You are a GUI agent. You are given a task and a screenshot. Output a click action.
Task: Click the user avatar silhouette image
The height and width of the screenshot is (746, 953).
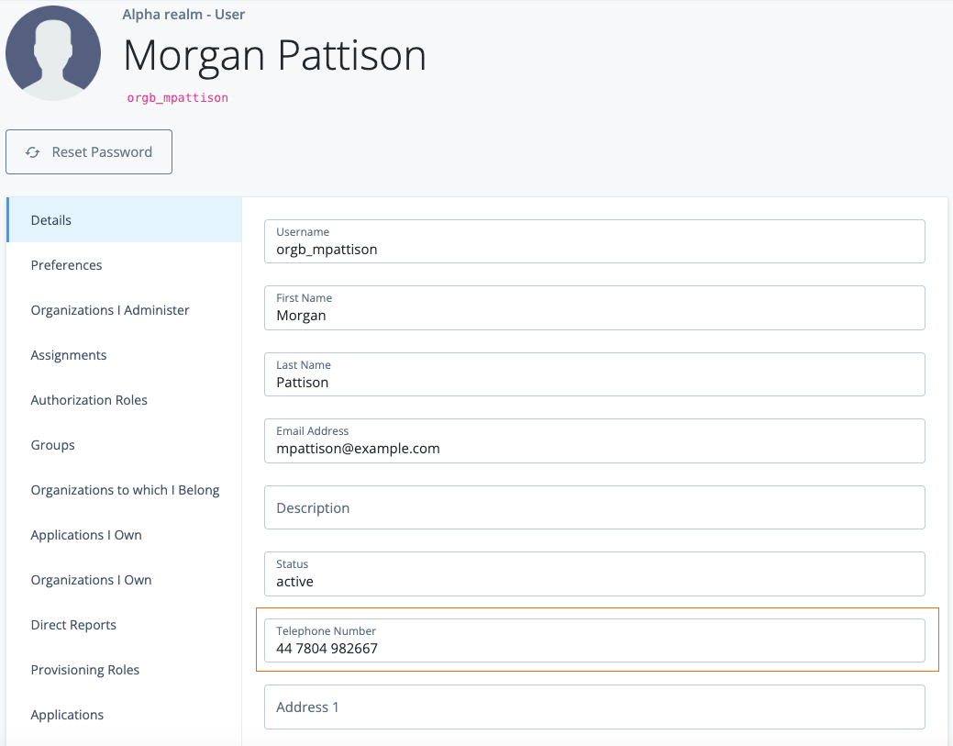pyautogui.click(x=52, y=52)
